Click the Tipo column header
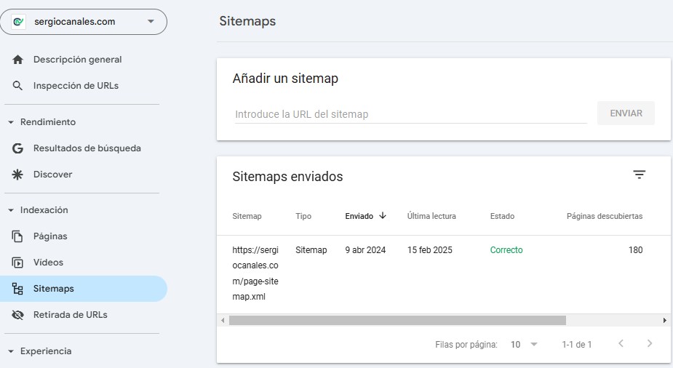 [303, 216]
